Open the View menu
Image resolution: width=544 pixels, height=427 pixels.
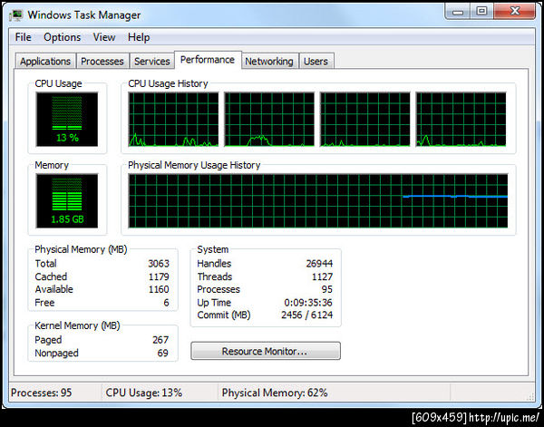[x=104, y=37]
